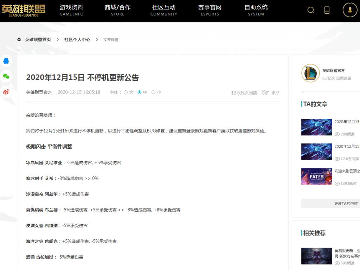This screenshot has height=270, width=360.
Task: Click chevron after 社区个人中心 breadcrumb
Action: (97, 40)
